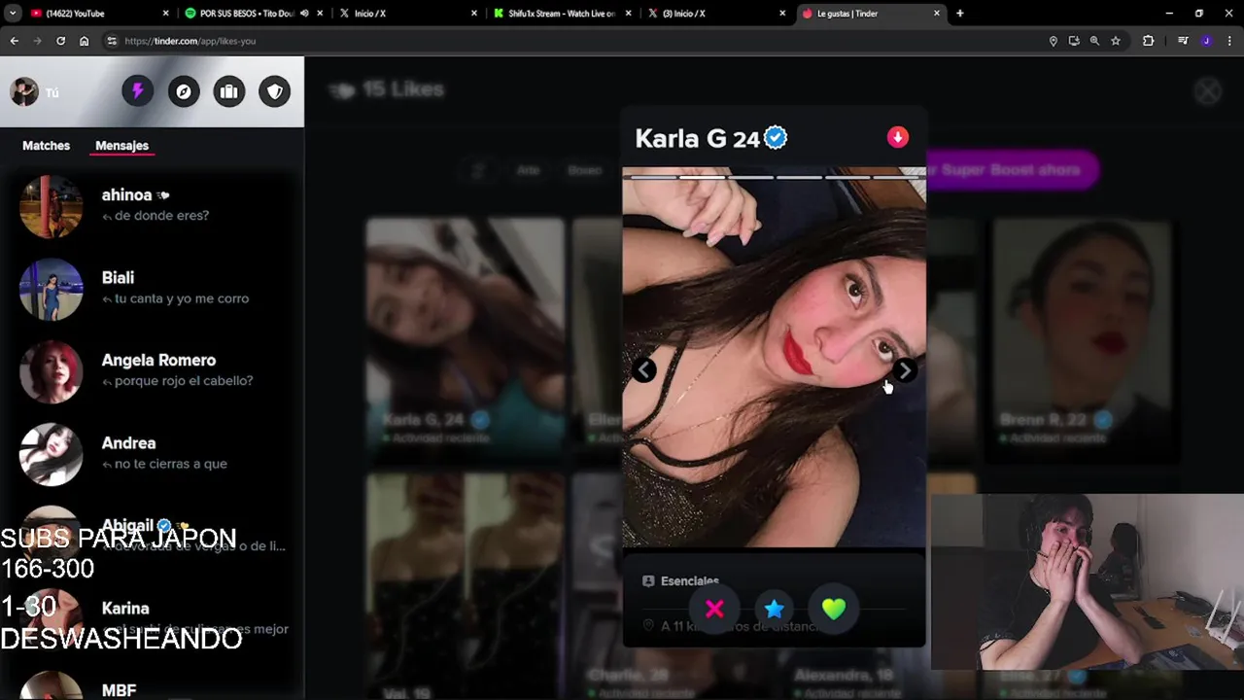Click the browser back arrow
The width and height of the screenshot is (1244, 700).
point(15,41)
